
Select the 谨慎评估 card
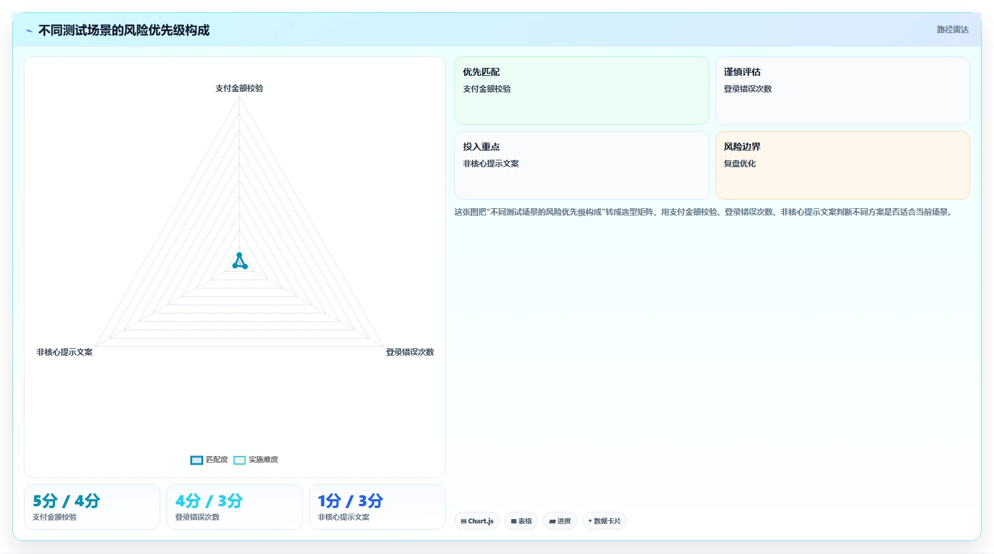(x=842, y=91)
